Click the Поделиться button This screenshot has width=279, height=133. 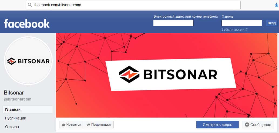coord(99,125)
